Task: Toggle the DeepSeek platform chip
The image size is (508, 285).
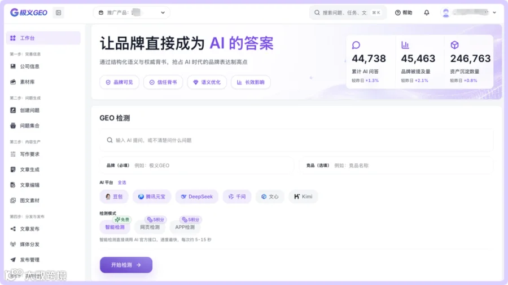Action: (x=196, y=197)
